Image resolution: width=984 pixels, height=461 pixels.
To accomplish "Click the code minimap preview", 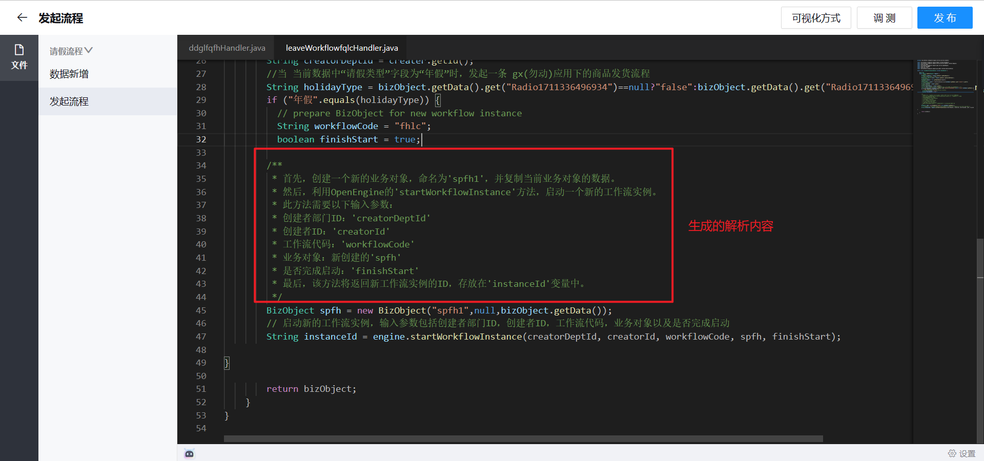I will (x=946, y=86).
